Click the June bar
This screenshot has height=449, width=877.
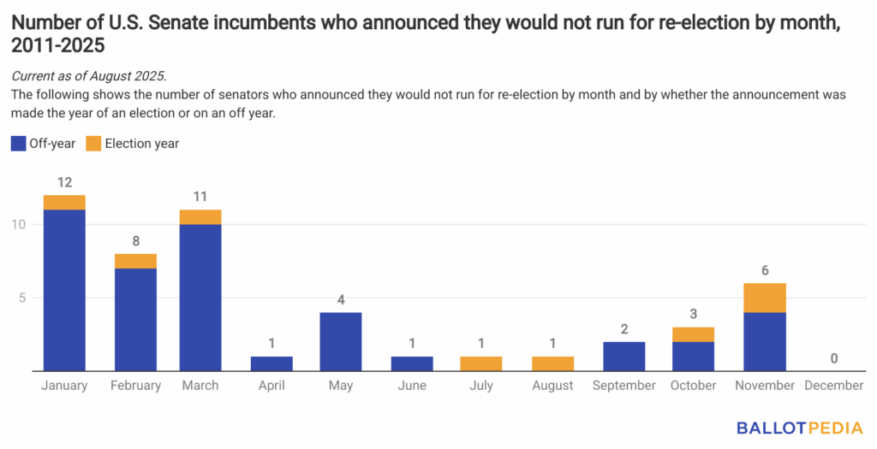(412, 363)
